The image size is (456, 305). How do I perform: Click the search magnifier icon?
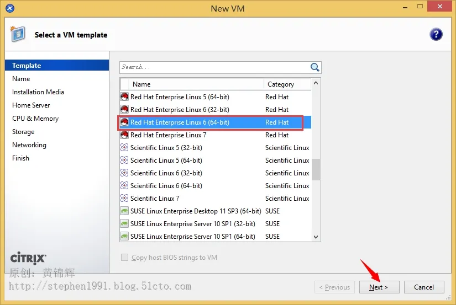coord(315,67)
